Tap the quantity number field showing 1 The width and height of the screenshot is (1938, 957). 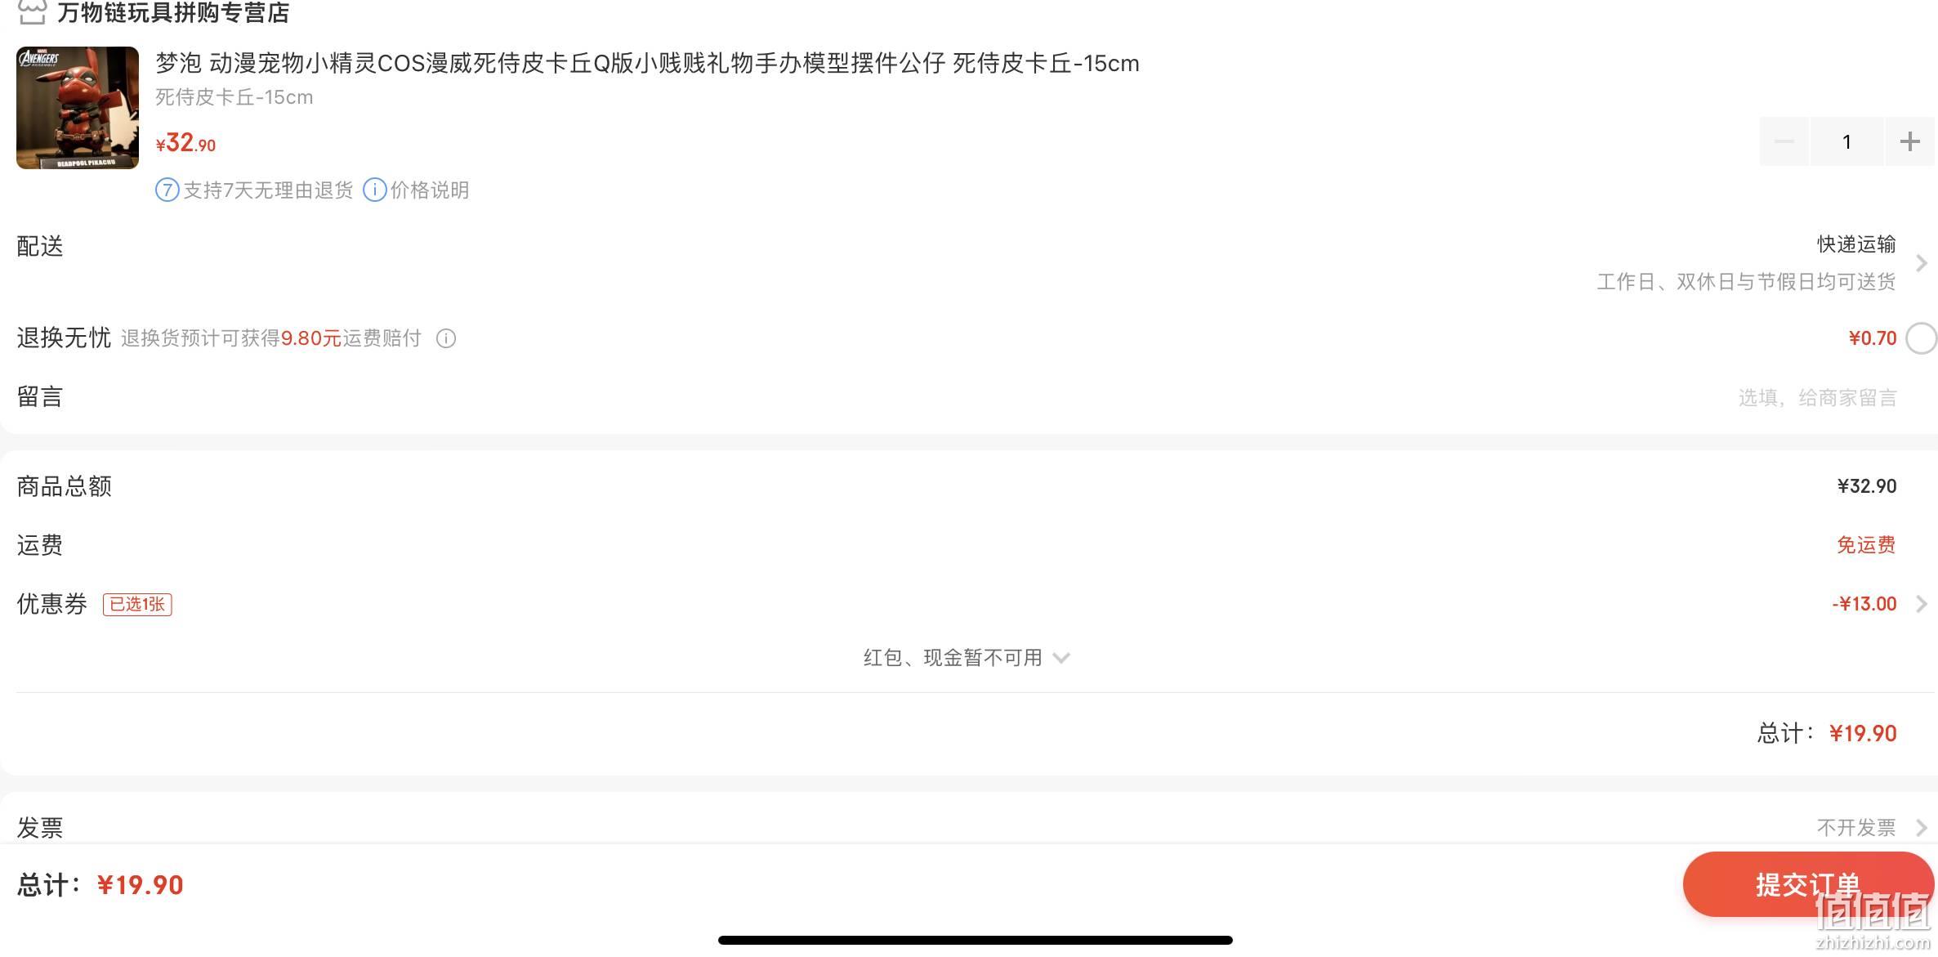point(1846,141)
